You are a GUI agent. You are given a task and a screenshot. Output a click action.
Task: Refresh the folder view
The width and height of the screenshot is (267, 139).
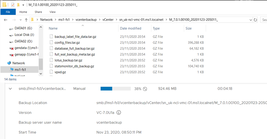pos(255,20)
